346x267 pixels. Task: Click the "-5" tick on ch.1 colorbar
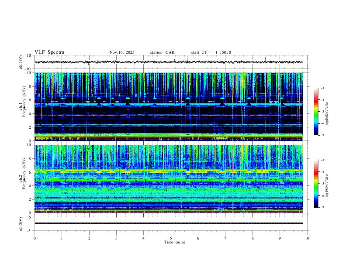tap(322, 112)
